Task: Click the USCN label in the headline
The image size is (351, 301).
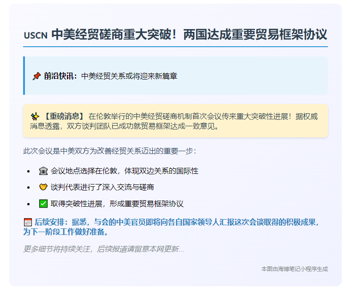Action: (x=35, y=36)
